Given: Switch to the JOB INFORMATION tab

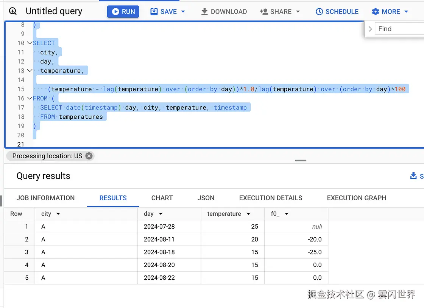Looking at the screenshot, I should [x=45, y=198].
